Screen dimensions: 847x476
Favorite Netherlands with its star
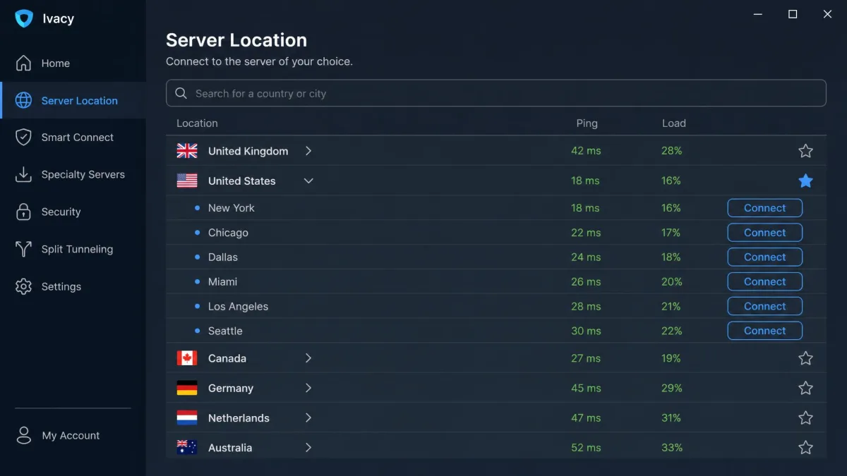click(x=805, y=417)
